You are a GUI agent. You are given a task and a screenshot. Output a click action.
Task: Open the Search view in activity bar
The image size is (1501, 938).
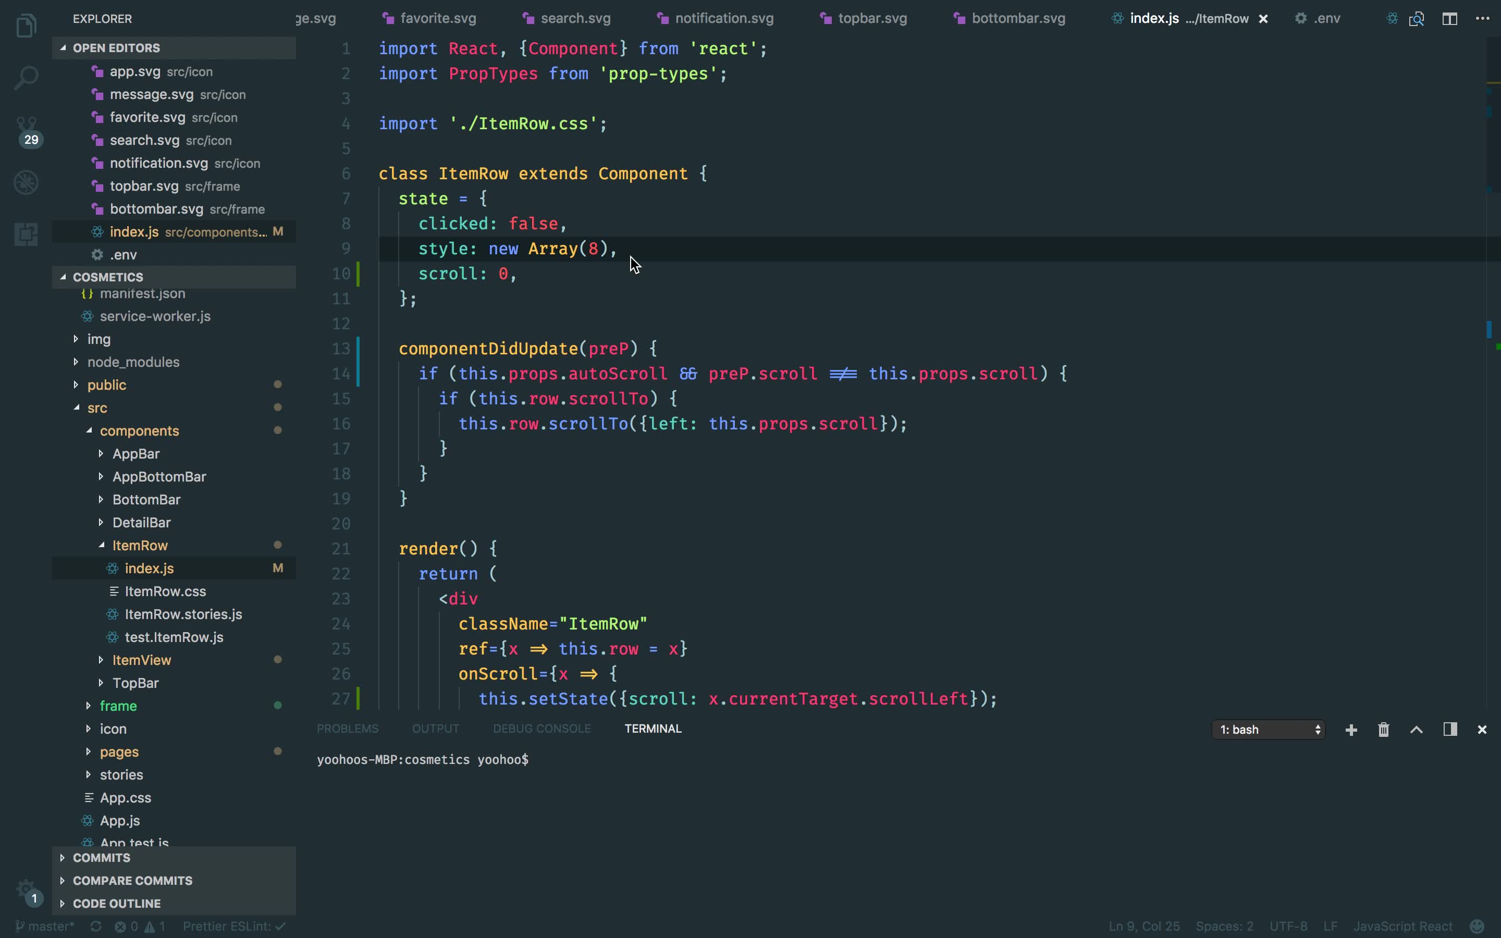(26, 78)
